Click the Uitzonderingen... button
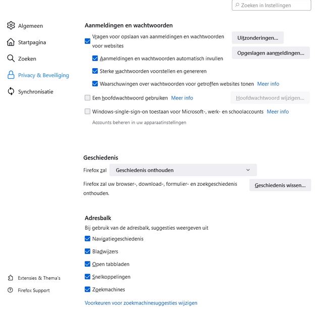329x312 pixels. tap(257, 38)
